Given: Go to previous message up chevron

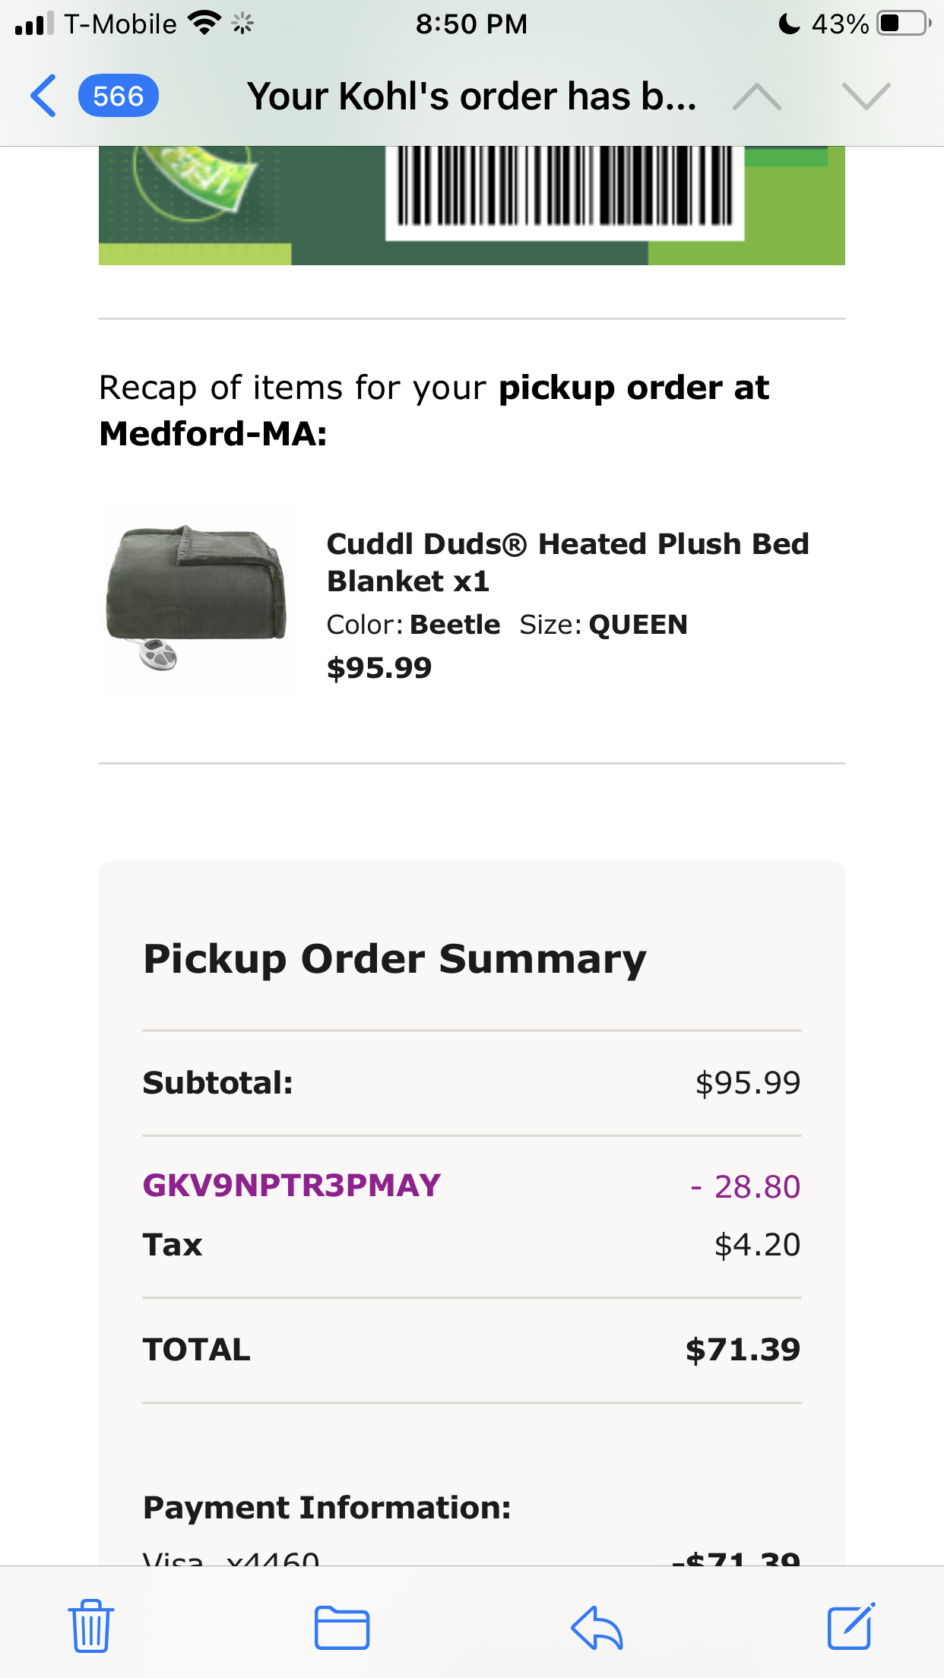Looking at the screenshot, I should click(x=756, y=97).
